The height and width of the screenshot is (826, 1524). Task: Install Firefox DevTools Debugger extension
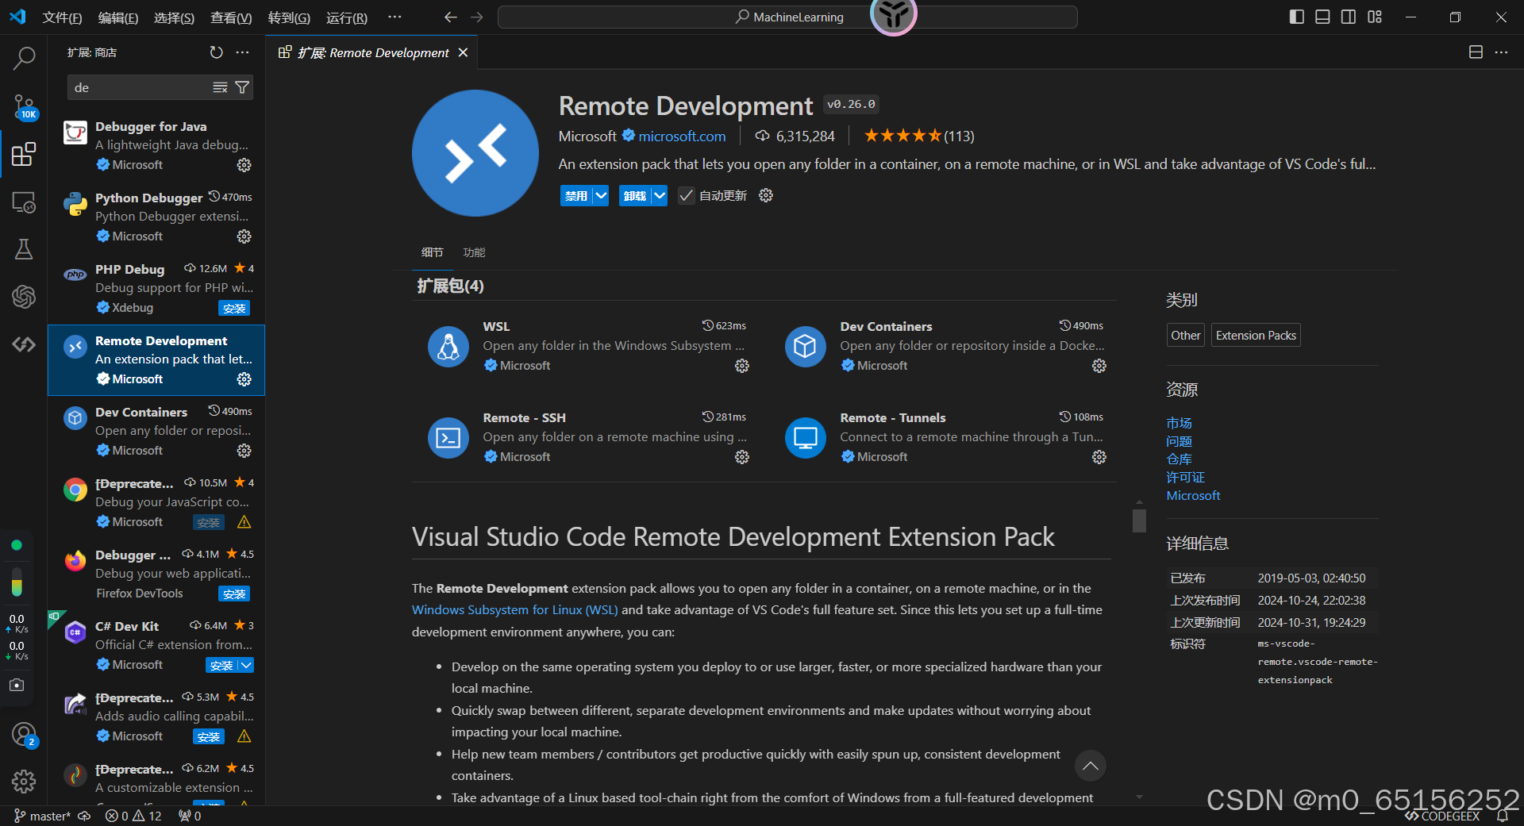pos(234,594)
